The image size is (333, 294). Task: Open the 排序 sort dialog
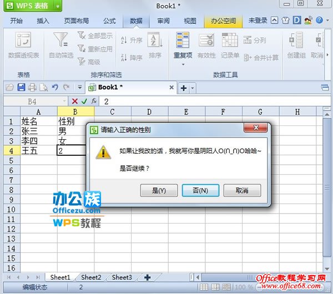tap(155, 45)
